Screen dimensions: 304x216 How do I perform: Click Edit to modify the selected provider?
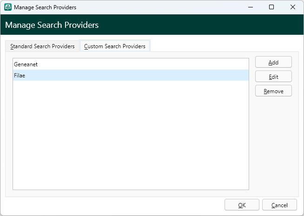tap(273, 76)
